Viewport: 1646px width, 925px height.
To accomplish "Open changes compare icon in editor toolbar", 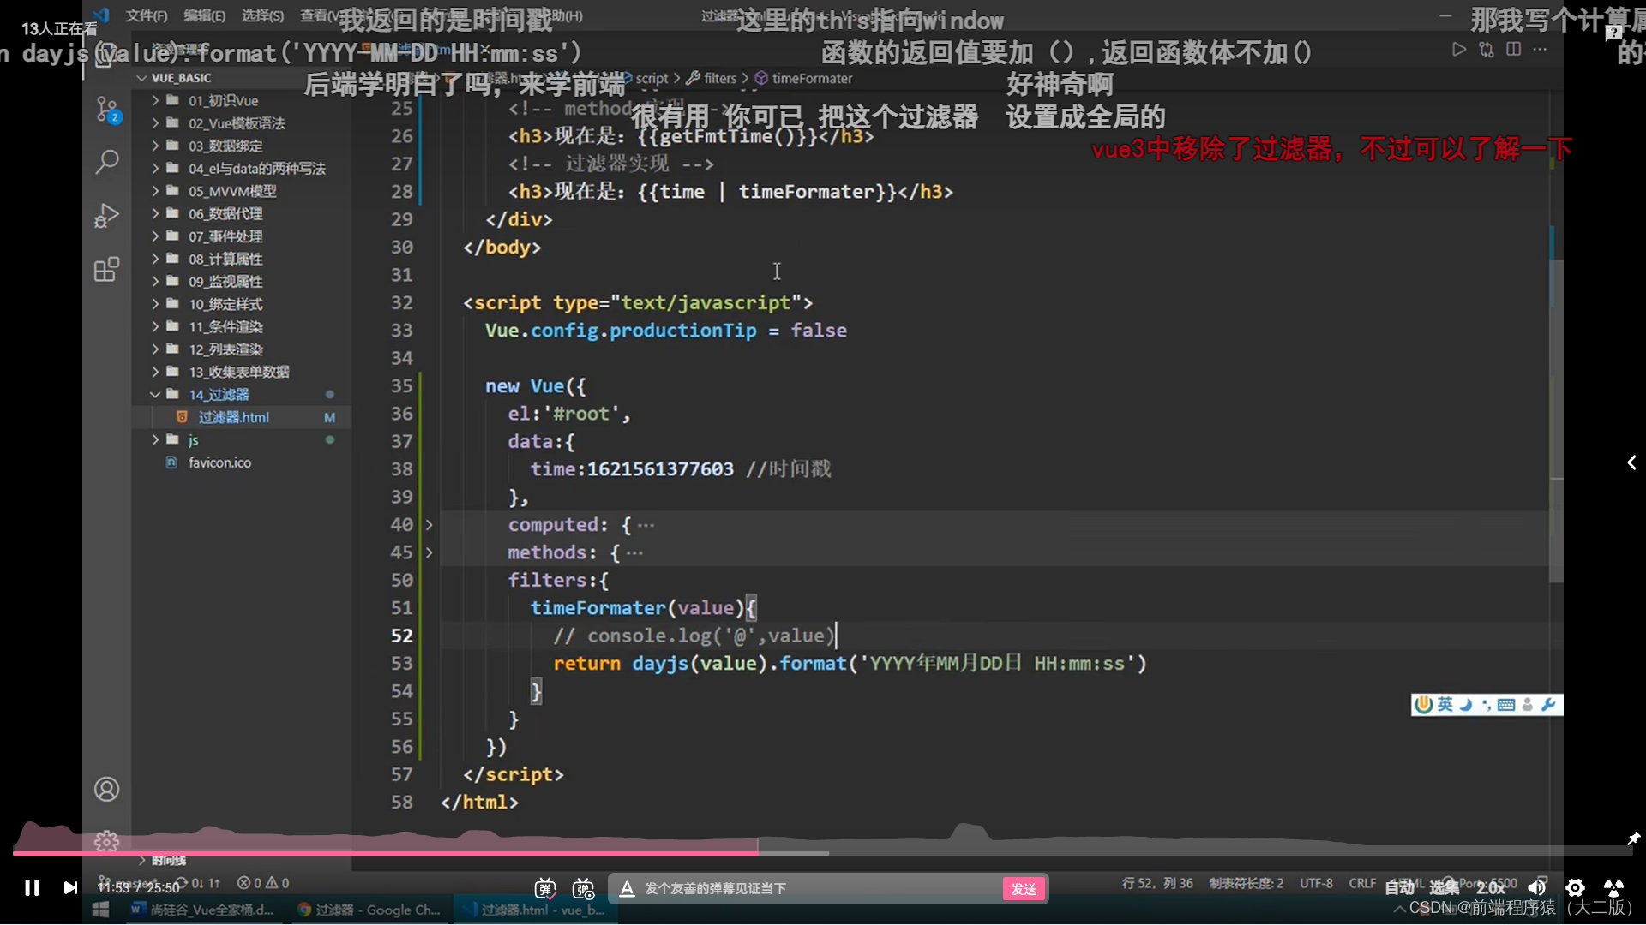I will [x=1487, y=50].
